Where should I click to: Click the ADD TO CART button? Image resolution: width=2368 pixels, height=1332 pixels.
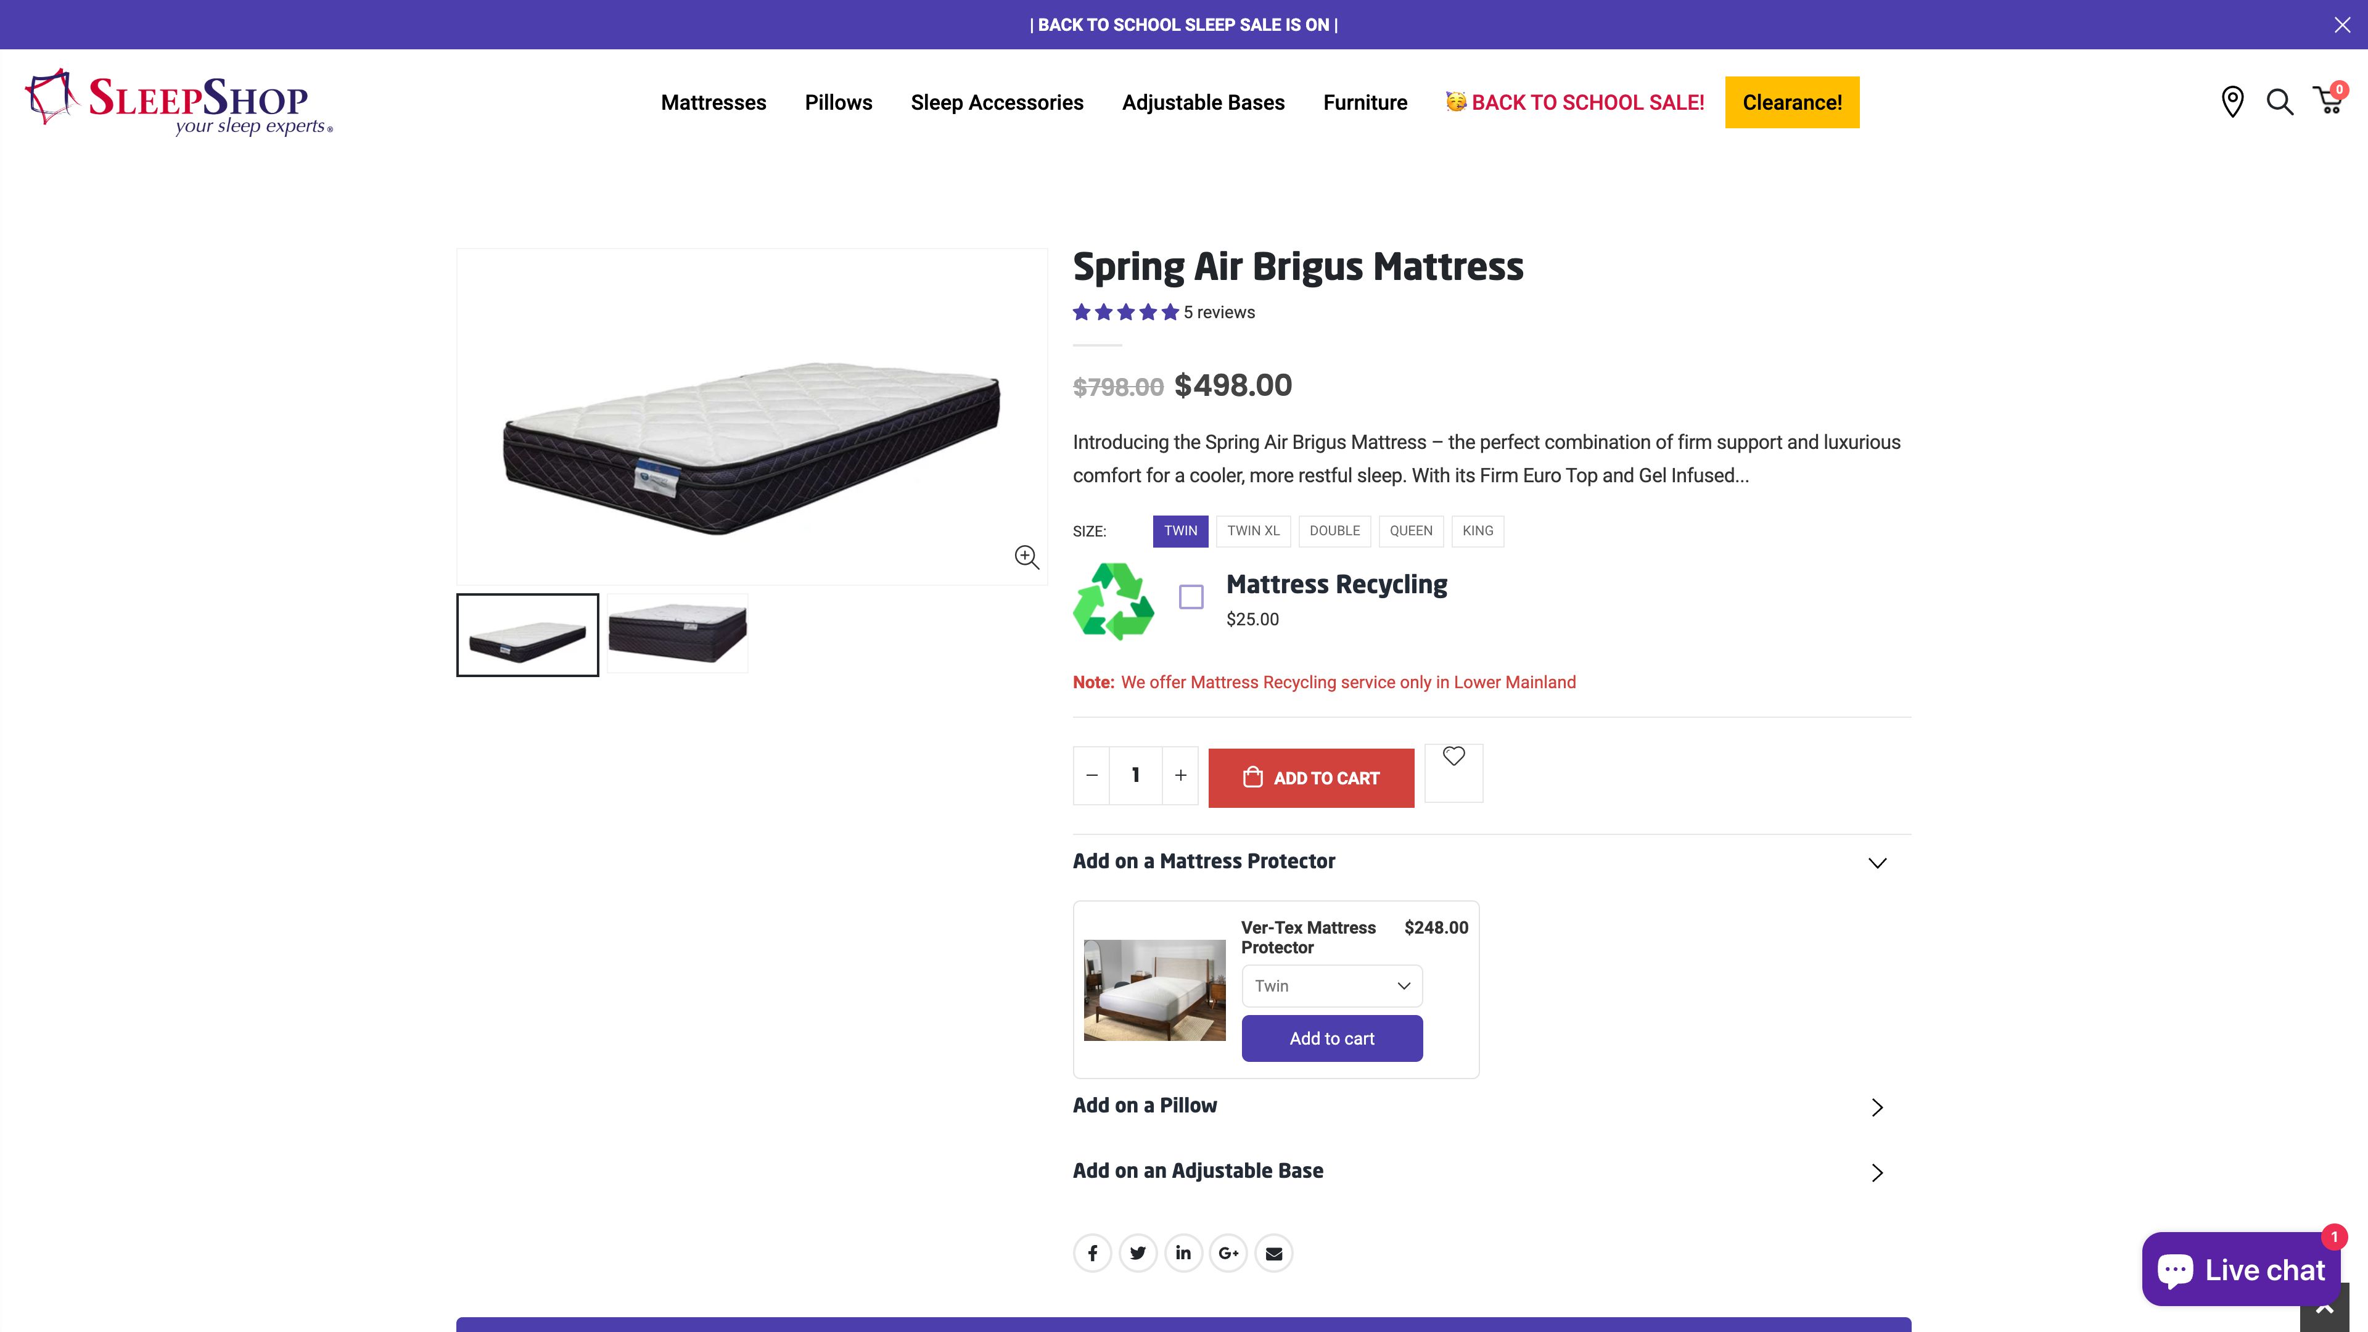pyautogui.click(x=1311, y=777)
